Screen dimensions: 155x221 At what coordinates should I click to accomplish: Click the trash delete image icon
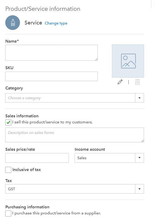(137, 82)
